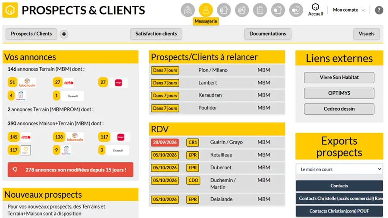Open the house calculator with key icon
This screenshot has height=218, width=388.
coord(242,10)
